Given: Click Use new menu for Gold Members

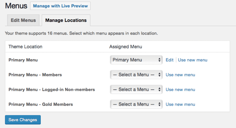Looking at the screenshot, I should tap(180, 104).
